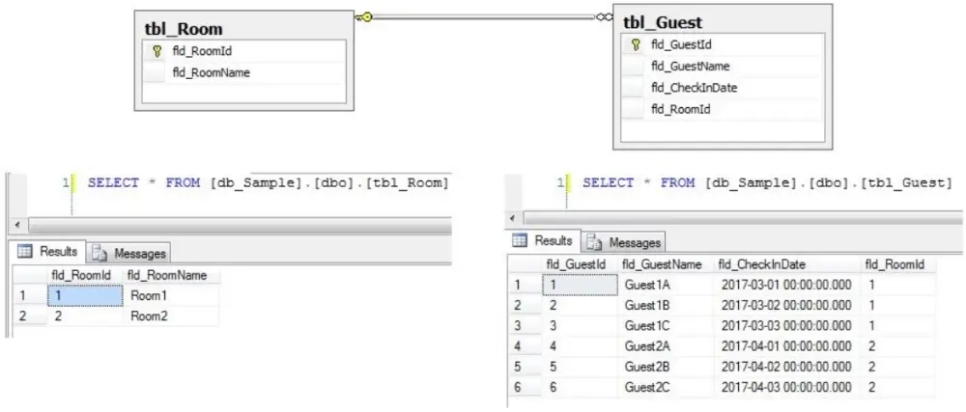Click the left scroll arrow under tbl_Room query
966x412 pixels.
[x=16, y=225]
